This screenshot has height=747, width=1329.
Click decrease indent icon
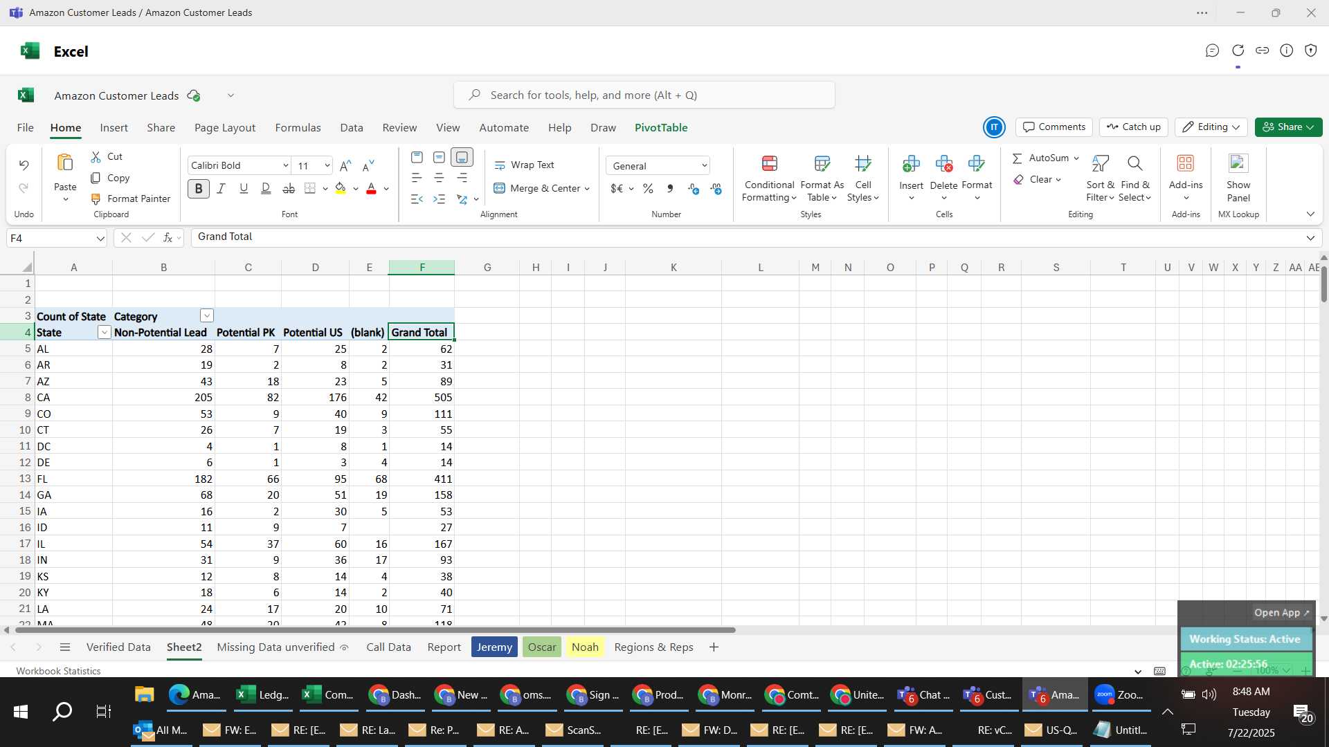coord(417,199)
